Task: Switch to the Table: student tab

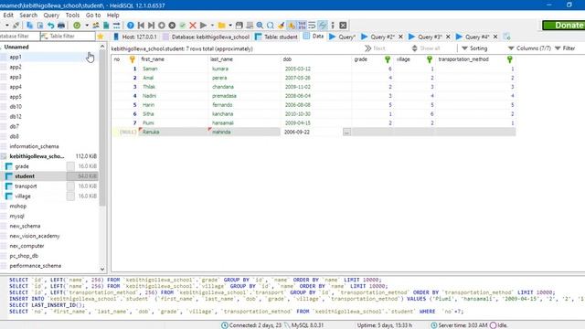Action: (x=276, y=37)
